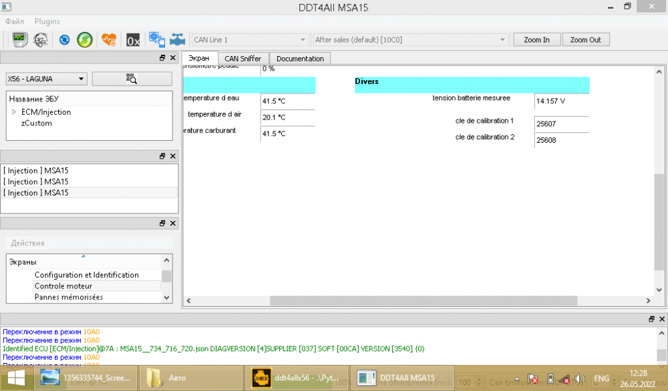The width and height of the screenshot is (668, 391).
Task: Expand the ECM/Injection tree node
Action: point(14,112)
